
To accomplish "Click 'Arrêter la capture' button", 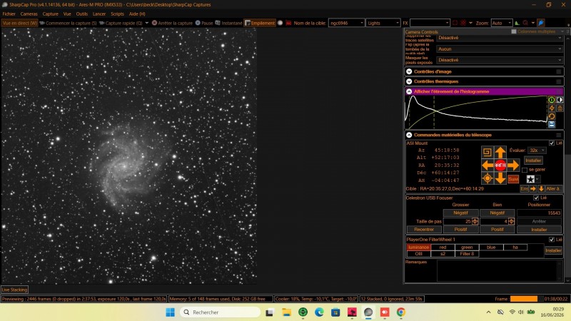I will [x=172, y=23].
